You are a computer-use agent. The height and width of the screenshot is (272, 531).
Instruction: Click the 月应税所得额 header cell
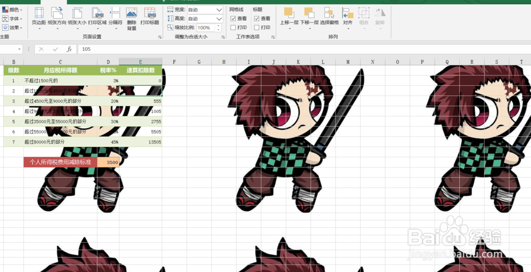61,71
